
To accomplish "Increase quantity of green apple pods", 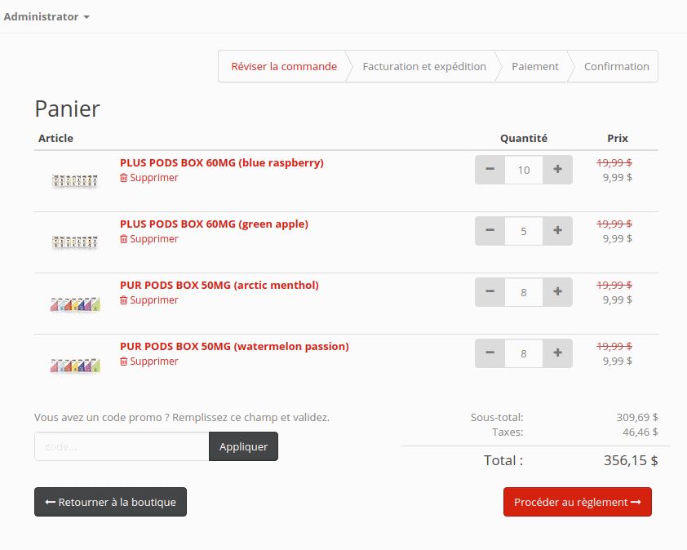I will pos(557,231).
